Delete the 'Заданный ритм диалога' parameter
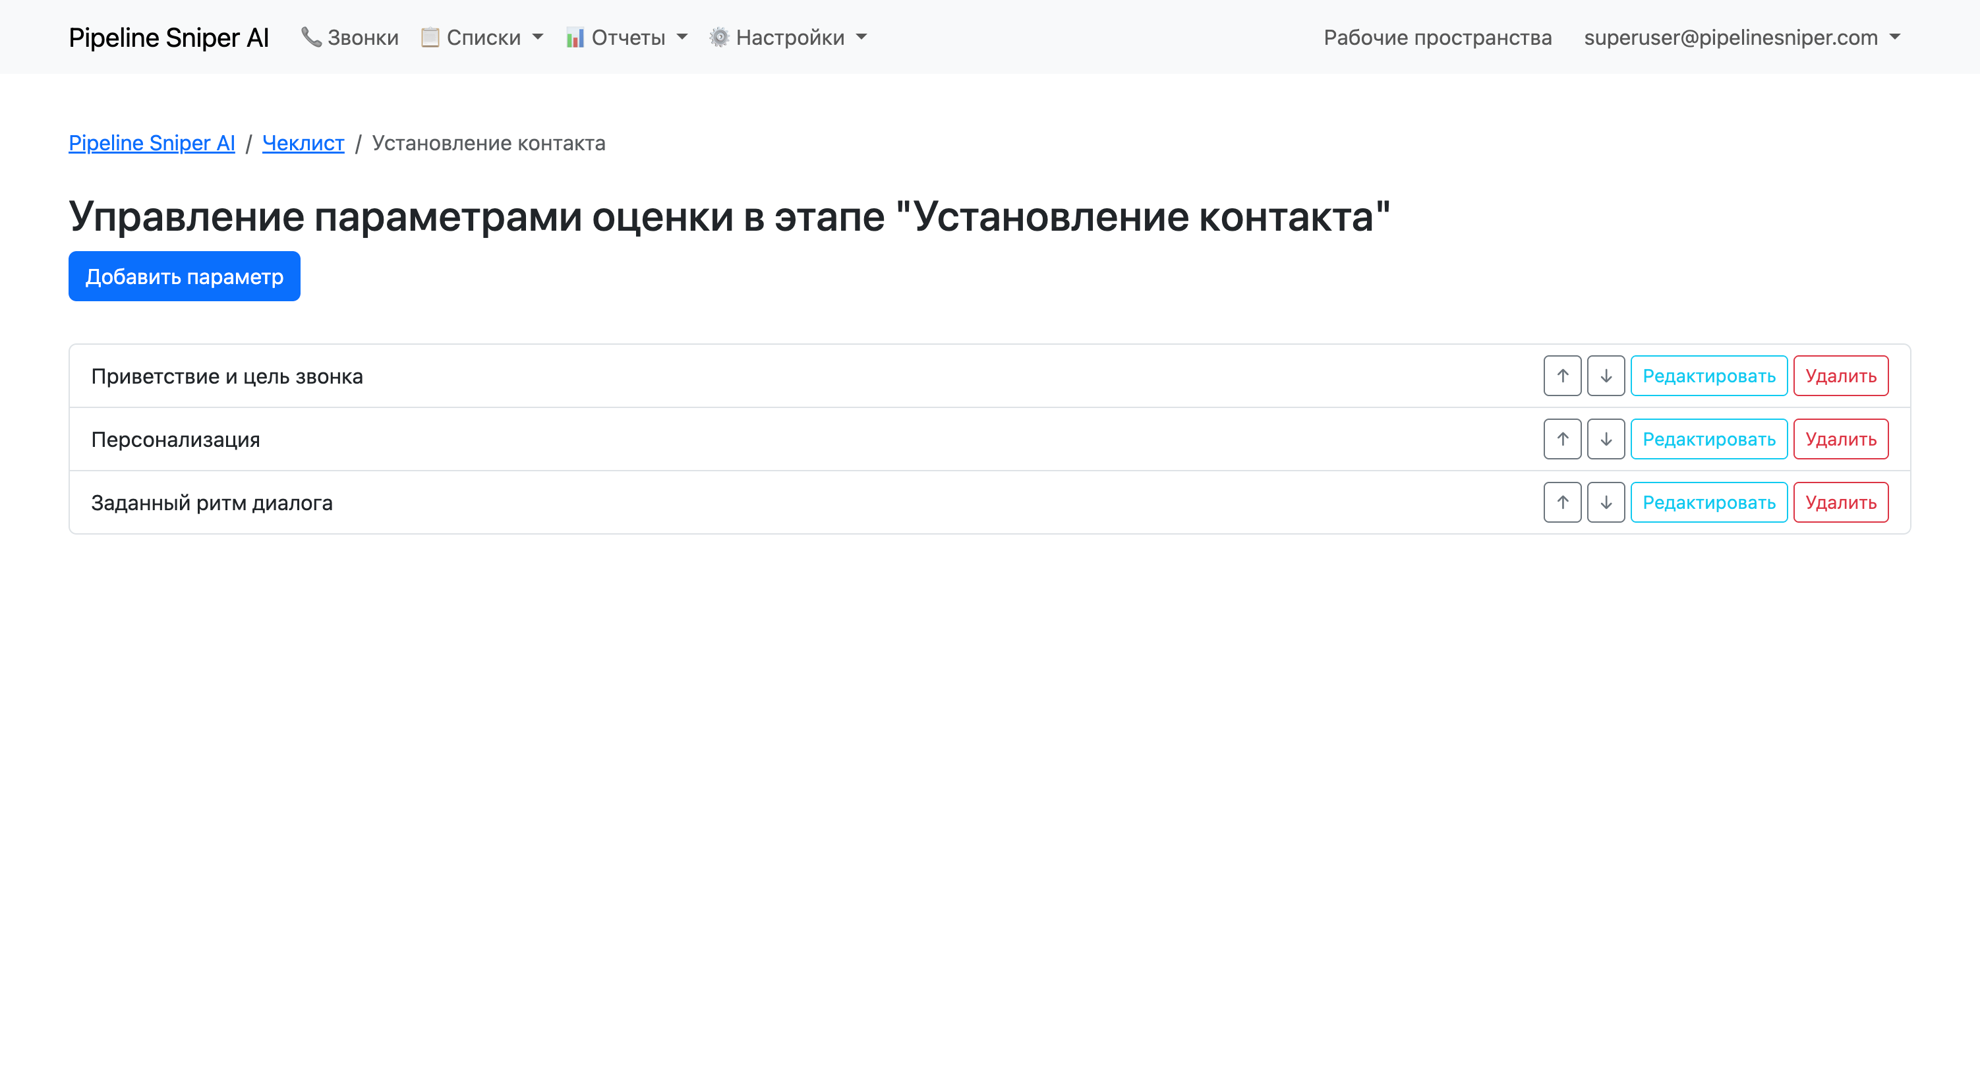The image size is (1980, 1081). coord(1841,502)
